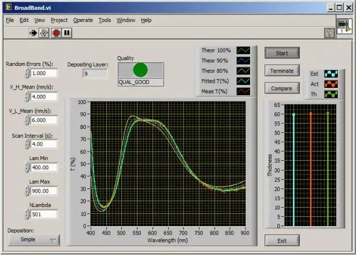
Task: Click the NLambda field showing 501
Action: [44, 215]
